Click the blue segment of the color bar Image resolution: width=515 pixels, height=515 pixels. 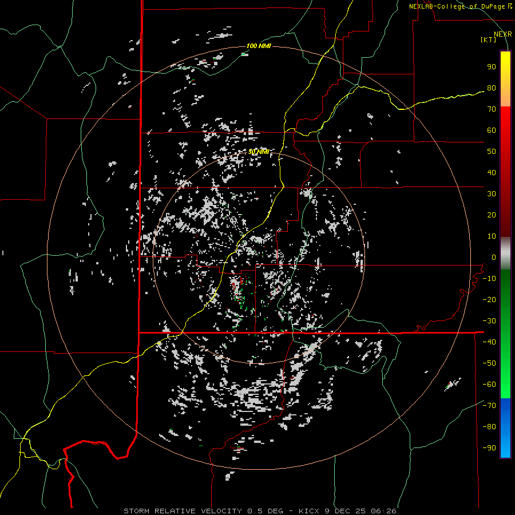[x=505, y=428]
